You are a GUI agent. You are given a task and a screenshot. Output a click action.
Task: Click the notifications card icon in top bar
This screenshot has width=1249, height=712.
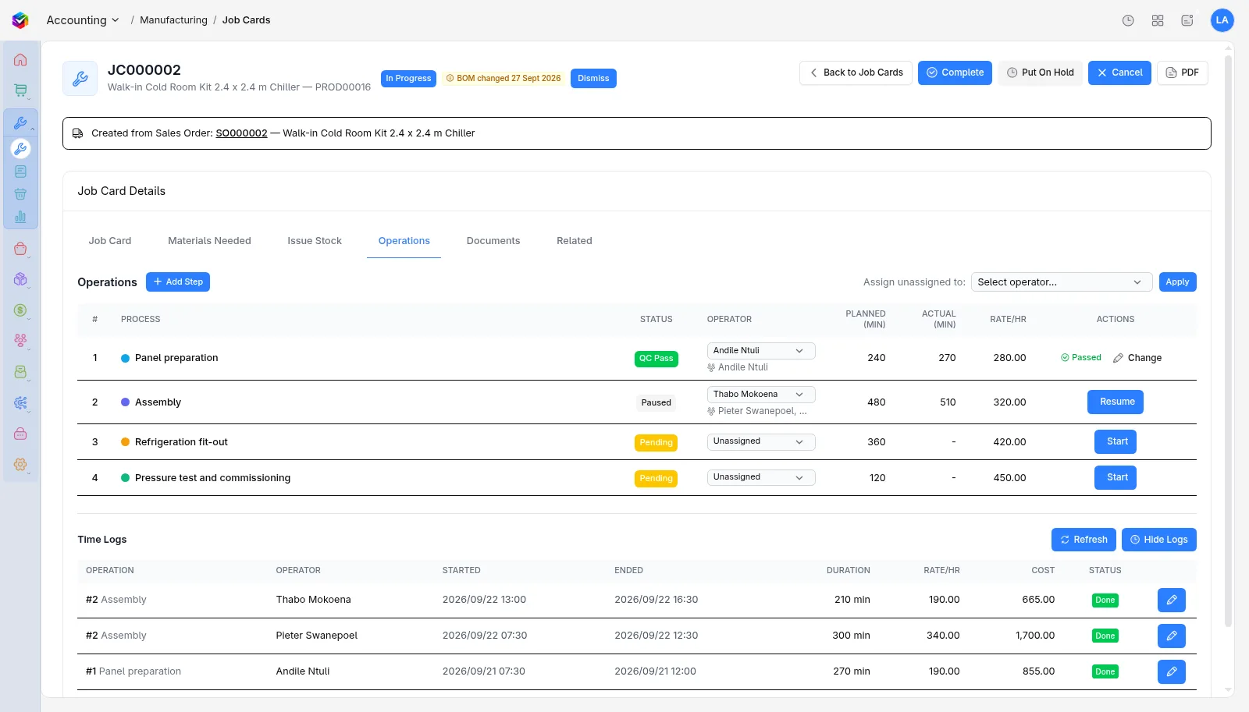(x=1187, y=20)
